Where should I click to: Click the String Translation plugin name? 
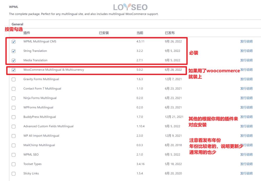[x=35, y=51]
